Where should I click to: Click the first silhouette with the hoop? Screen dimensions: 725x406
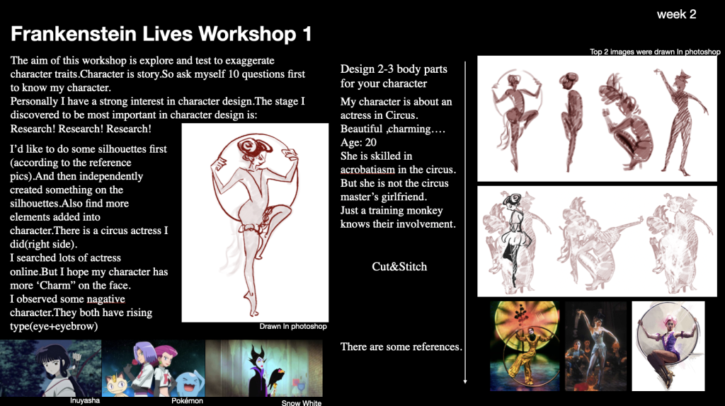click(x=515, y=119)
